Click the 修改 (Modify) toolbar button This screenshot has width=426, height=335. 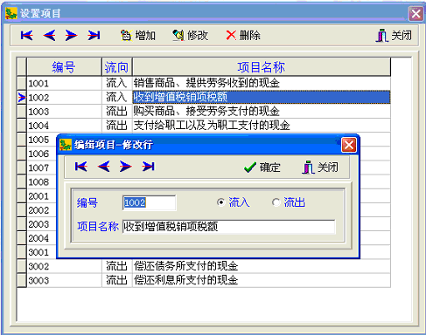tap(190, 36)
